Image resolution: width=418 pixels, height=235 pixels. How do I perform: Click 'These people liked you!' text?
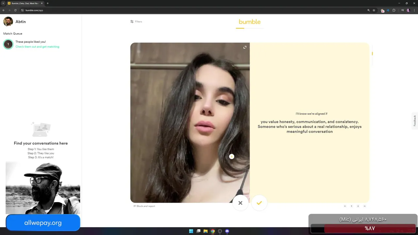(x=31, y=42)
